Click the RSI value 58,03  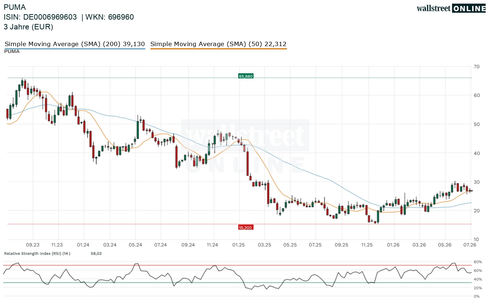pyautogui.click(x=96, y=253)
